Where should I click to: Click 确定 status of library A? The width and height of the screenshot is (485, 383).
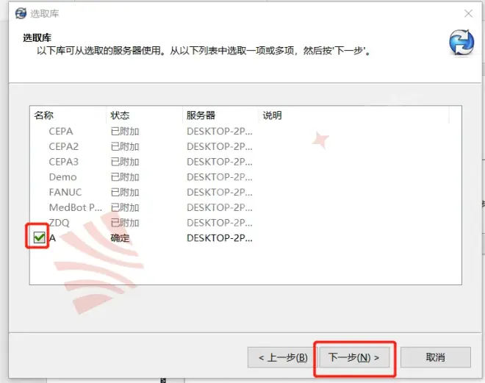click(x=120, y=238)
